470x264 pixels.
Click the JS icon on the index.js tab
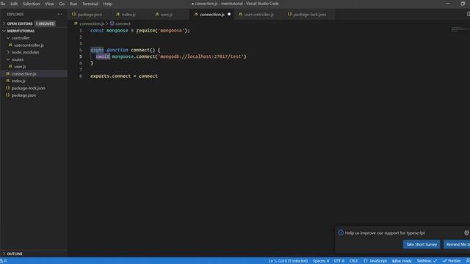[117, 14]
